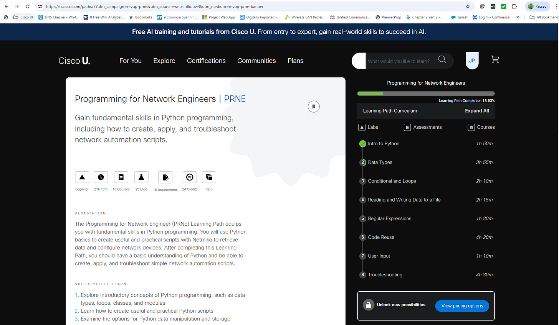559x325 pixels.
Task: Expand the Regular Expressions module
Action: tap(426, 219)
